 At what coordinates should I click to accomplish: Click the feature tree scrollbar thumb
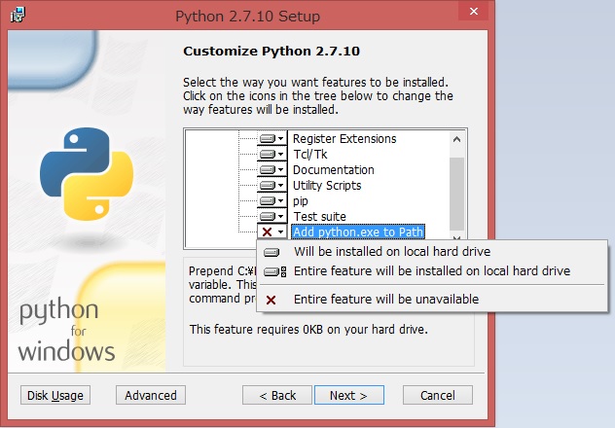click(456, 194)
